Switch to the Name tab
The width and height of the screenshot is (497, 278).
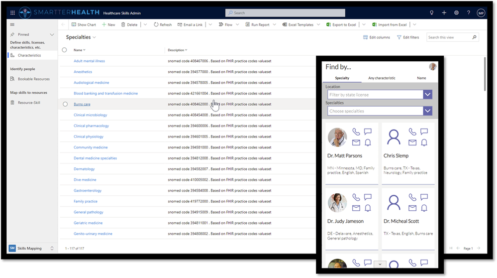(421, 78)
